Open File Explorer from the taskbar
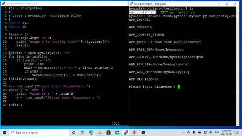 tap(100, 133)
